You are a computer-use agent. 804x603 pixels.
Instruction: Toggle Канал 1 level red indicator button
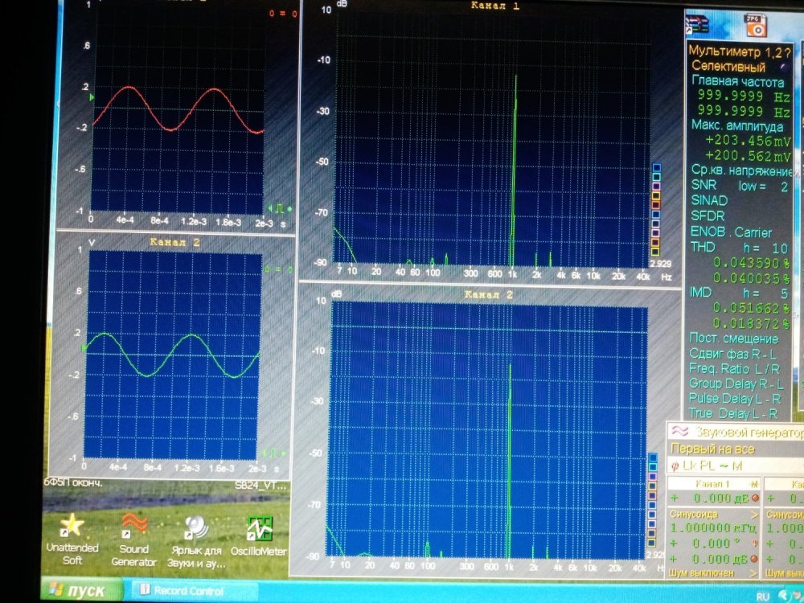click(x=755, y=498)
